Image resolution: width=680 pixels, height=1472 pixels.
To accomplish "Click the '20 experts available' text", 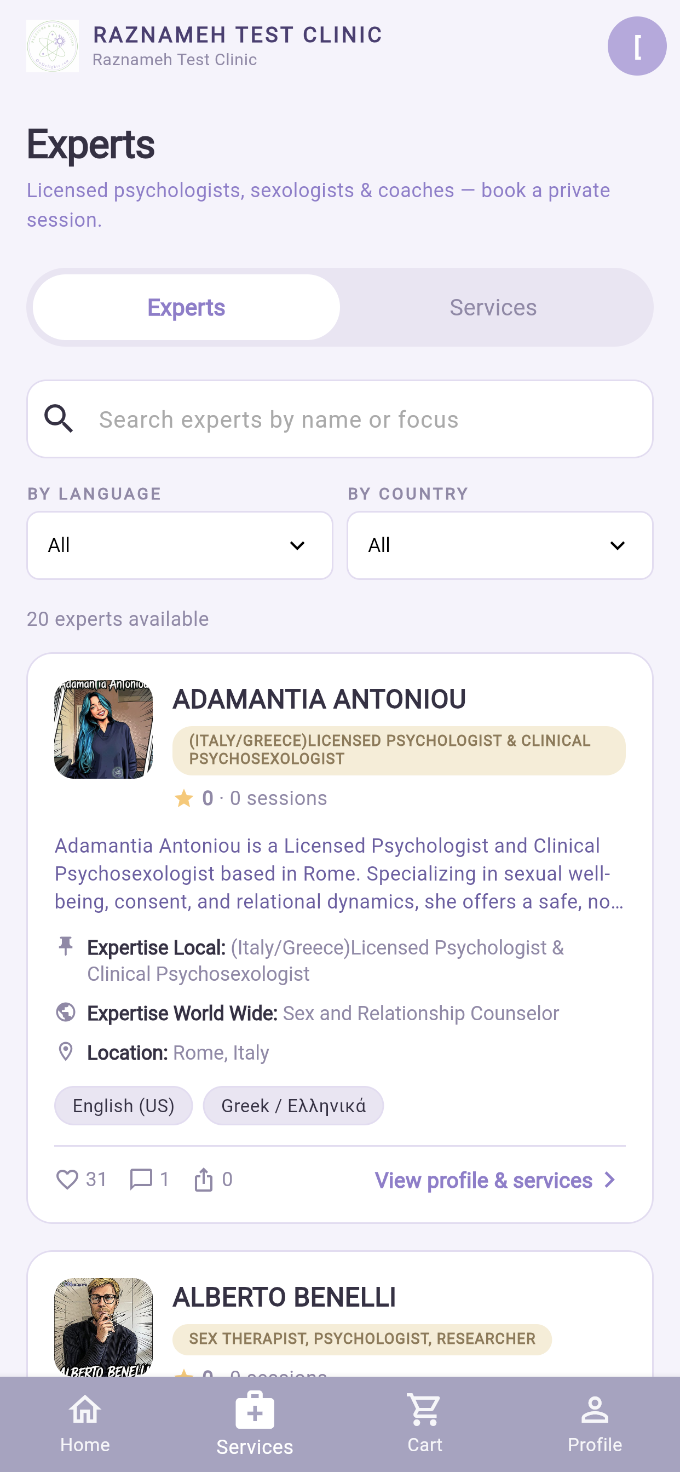I will 118,619.
